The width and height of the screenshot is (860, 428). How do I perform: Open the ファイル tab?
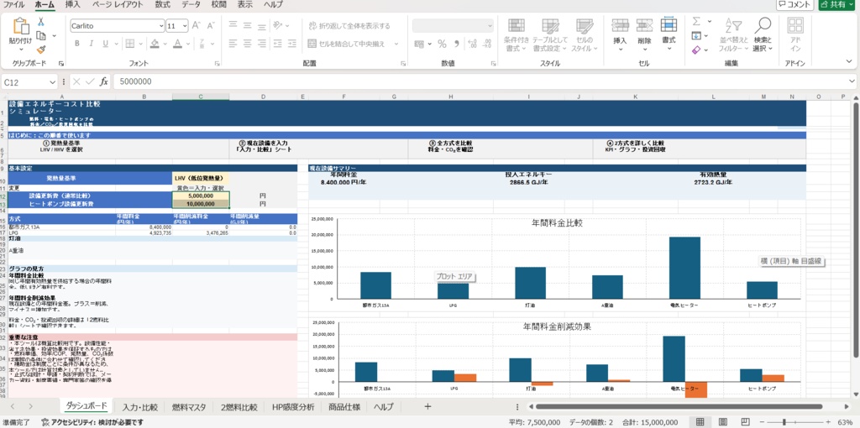[x=14, y=5]
